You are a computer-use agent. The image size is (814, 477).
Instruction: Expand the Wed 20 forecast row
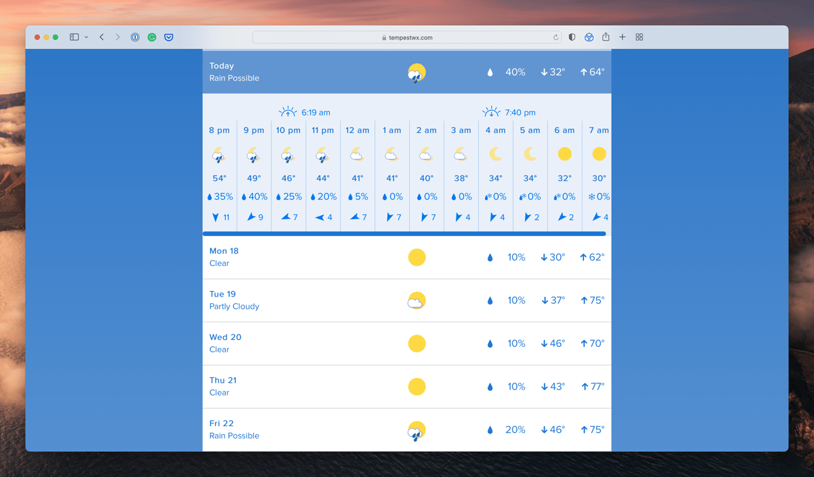407,343
